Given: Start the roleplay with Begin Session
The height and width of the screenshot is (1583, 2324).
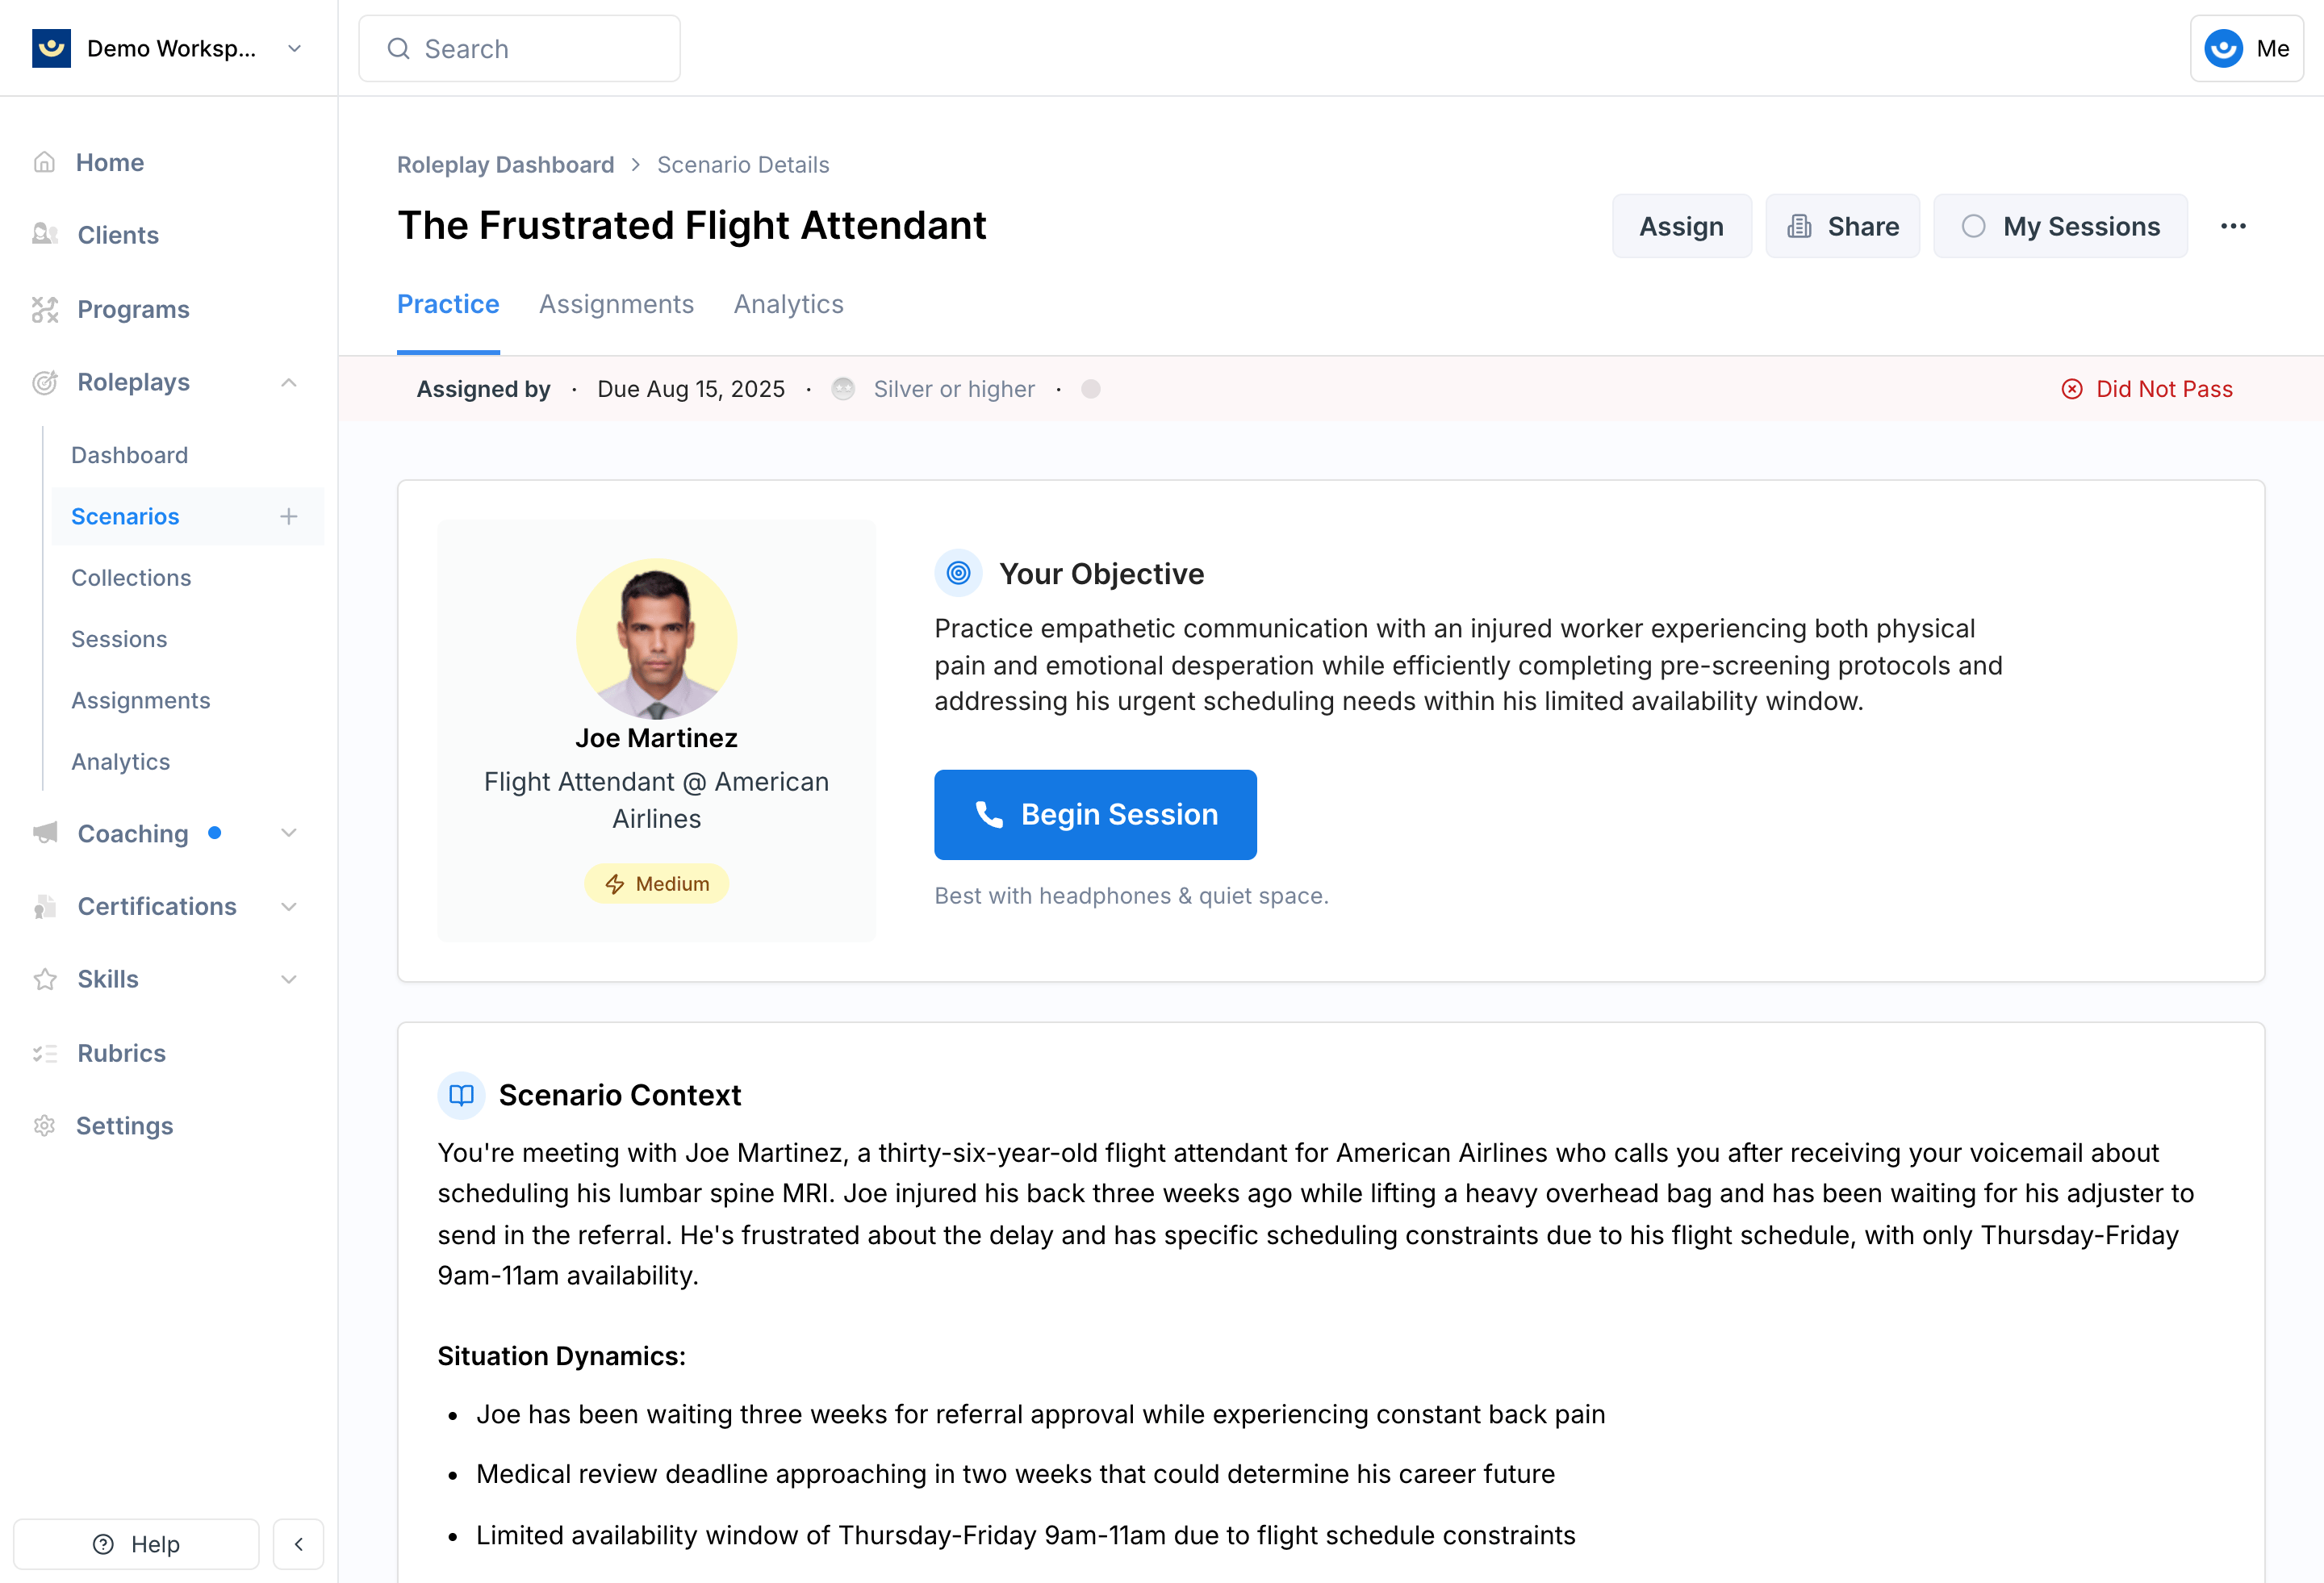Looking at the screenshot, I should 1095,814.
